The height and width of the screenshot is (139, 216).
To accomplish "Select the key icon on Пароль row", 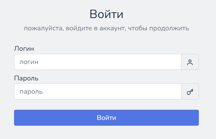I will tap(190, 92).
